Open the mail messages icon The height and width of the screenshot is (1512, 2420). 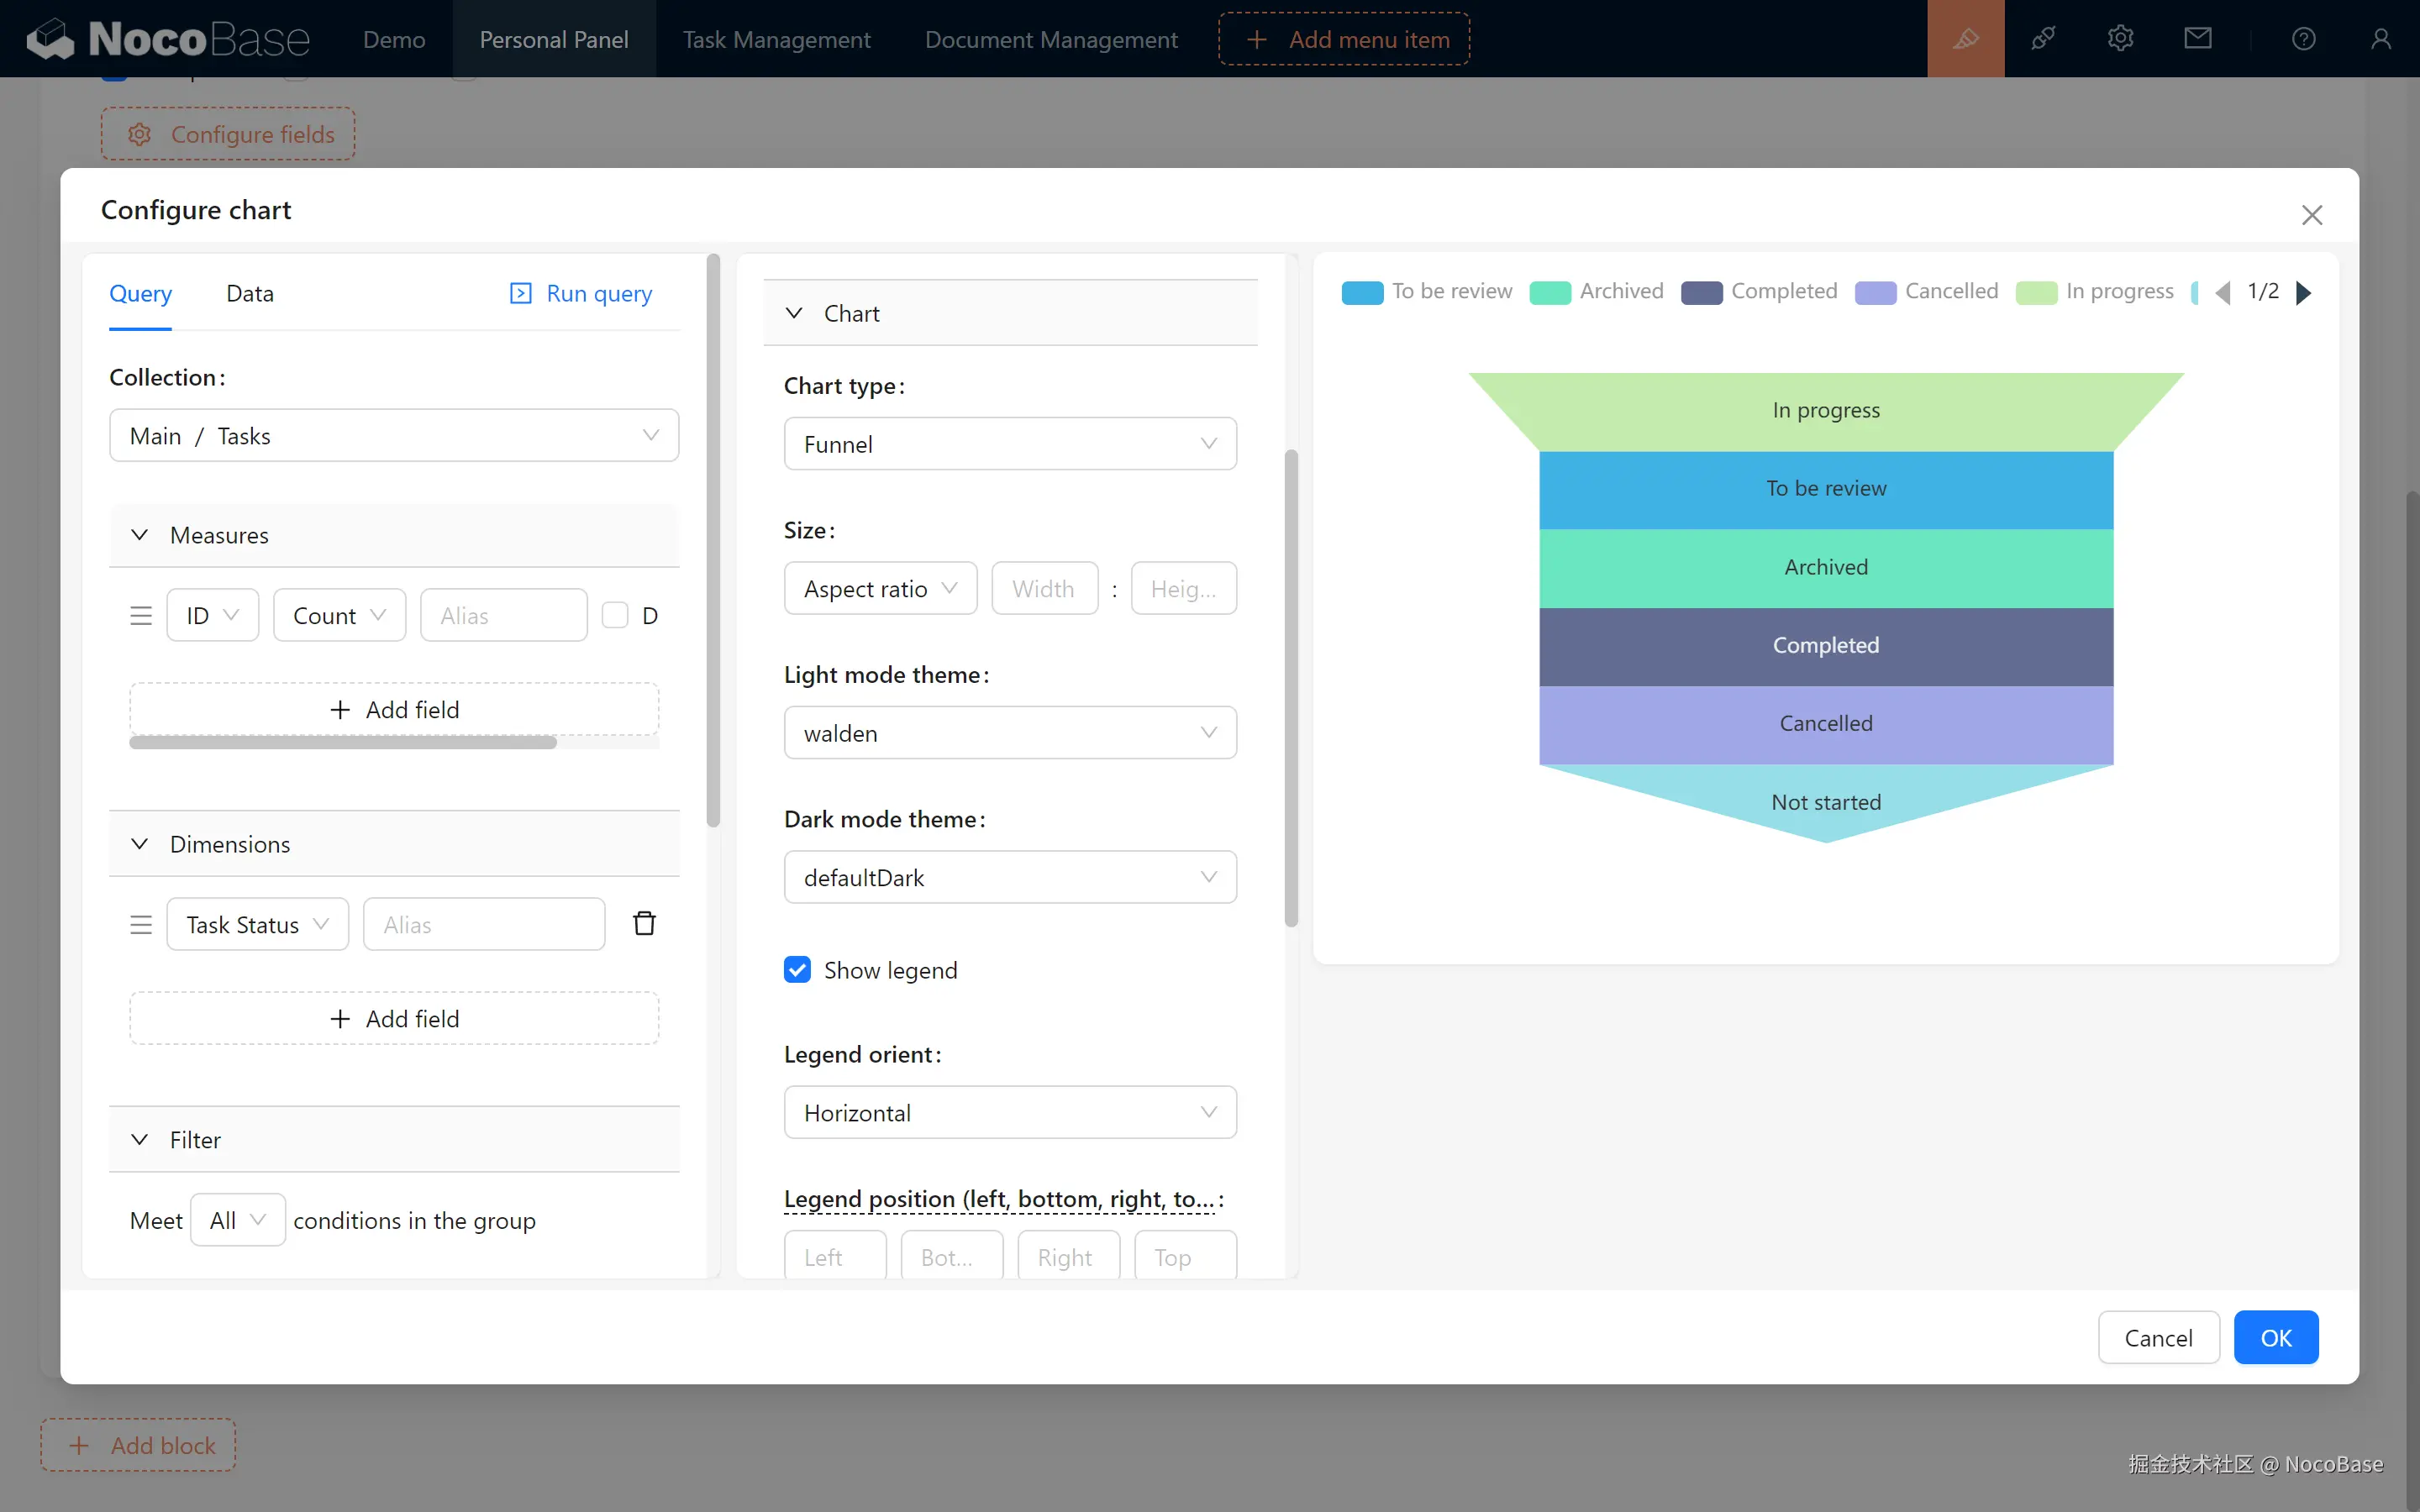[x=2197, y=39]
